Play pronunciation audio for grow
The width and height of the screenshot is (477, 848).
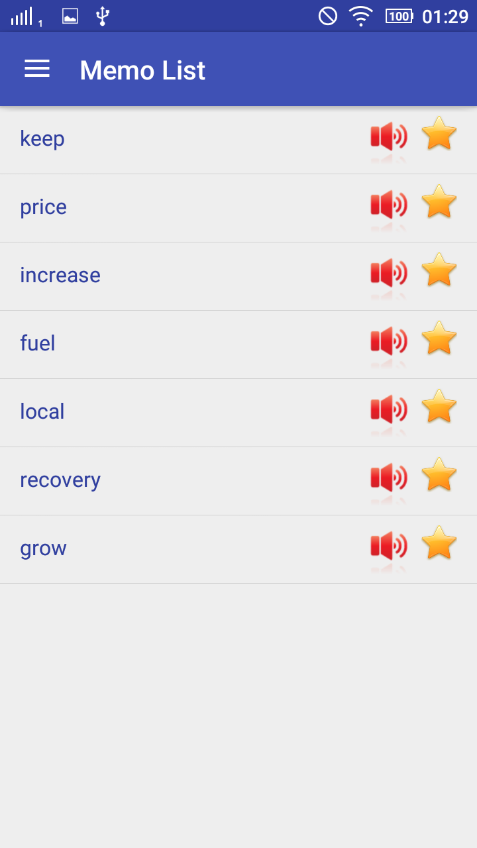pyautogui.click(x=389, y=547)
